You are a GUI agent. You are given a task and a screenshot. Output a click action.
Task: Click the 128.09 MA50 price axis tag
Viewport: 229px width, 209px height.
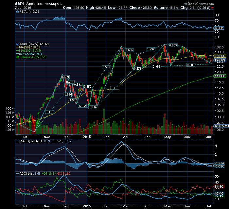(220, 56)
